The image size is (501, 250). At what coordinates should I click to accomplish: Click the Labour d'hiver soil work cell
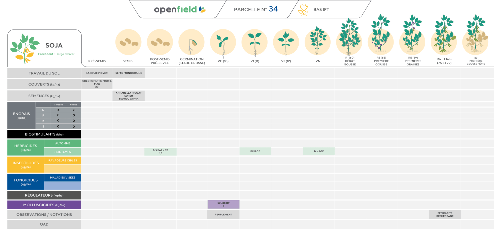(97, 73)
